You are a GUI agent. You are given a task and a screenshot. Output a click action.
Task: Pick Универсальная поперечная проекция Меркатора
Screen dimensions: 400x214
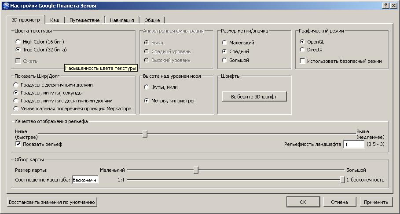coord(17,109)
